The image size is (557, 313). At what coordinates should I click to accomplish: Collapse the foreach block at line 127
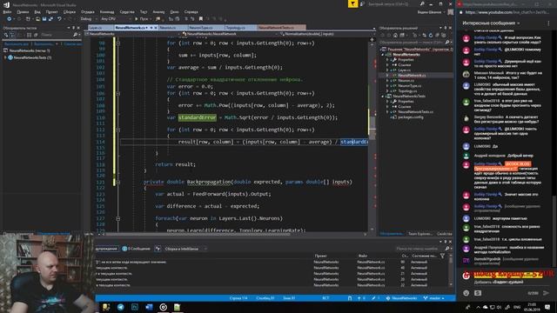pos(118,218)
